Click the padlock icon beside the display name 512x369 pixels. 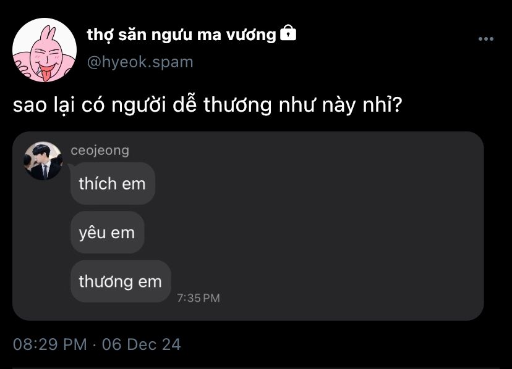pos(288,33)
